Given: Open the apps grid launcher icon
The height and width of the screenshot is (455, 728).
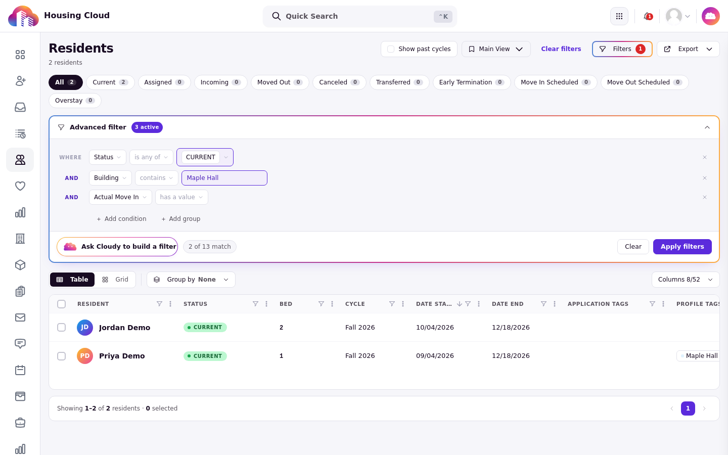Looking at the screenshot, I should [619, 16].
